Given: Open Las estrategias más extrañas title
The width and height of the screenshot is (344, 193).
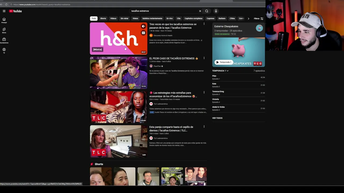Looking at the screenshot, I should [x=173, y=95].
